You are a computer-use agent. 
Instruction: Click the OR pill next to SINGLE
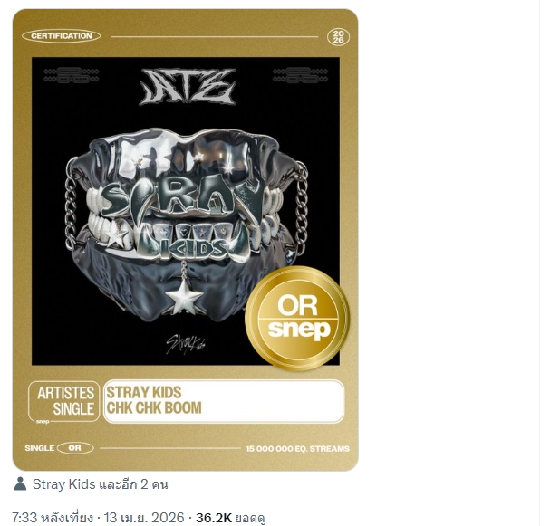75,448
